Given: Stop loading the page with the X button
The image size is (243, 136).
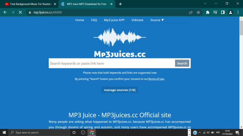Looking at the screenshot, I should click(20, 12).
